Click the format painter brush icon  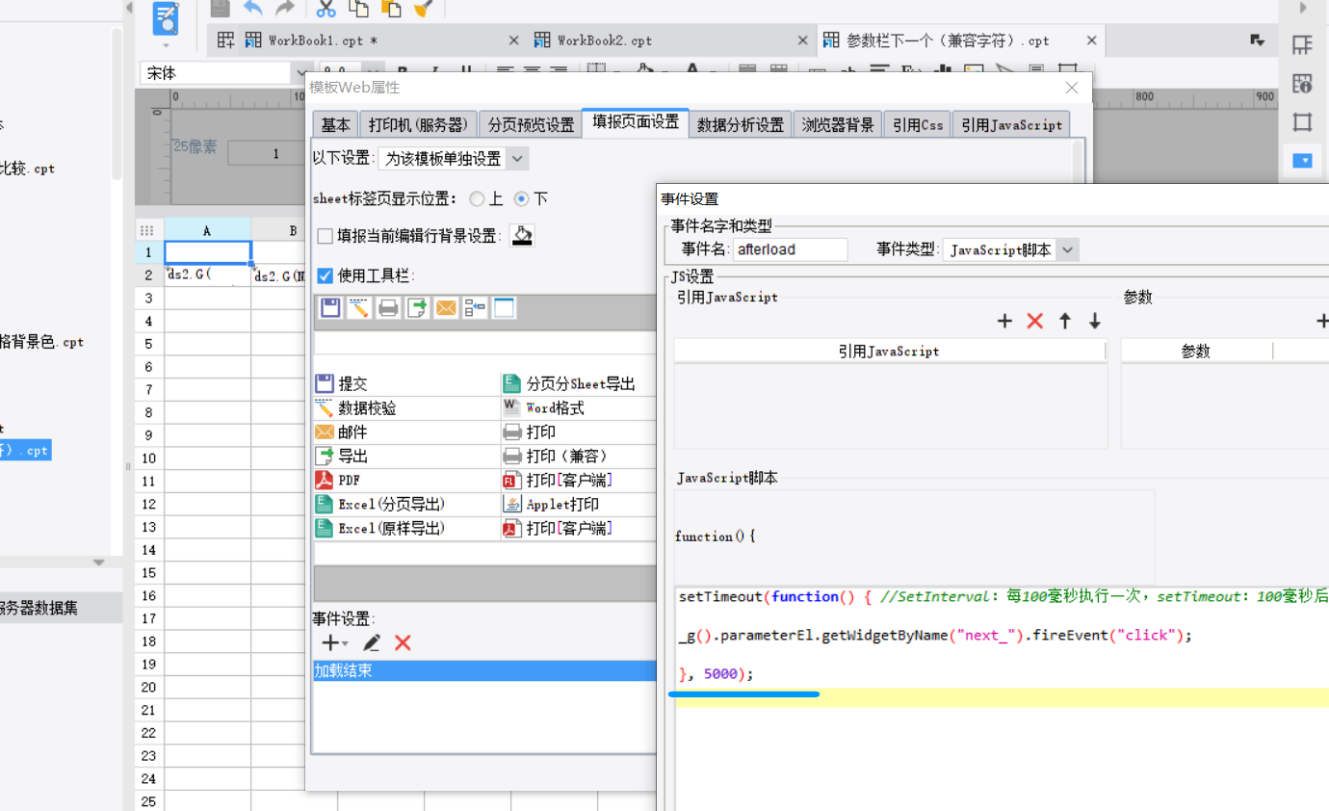click(x=422, y=9)
